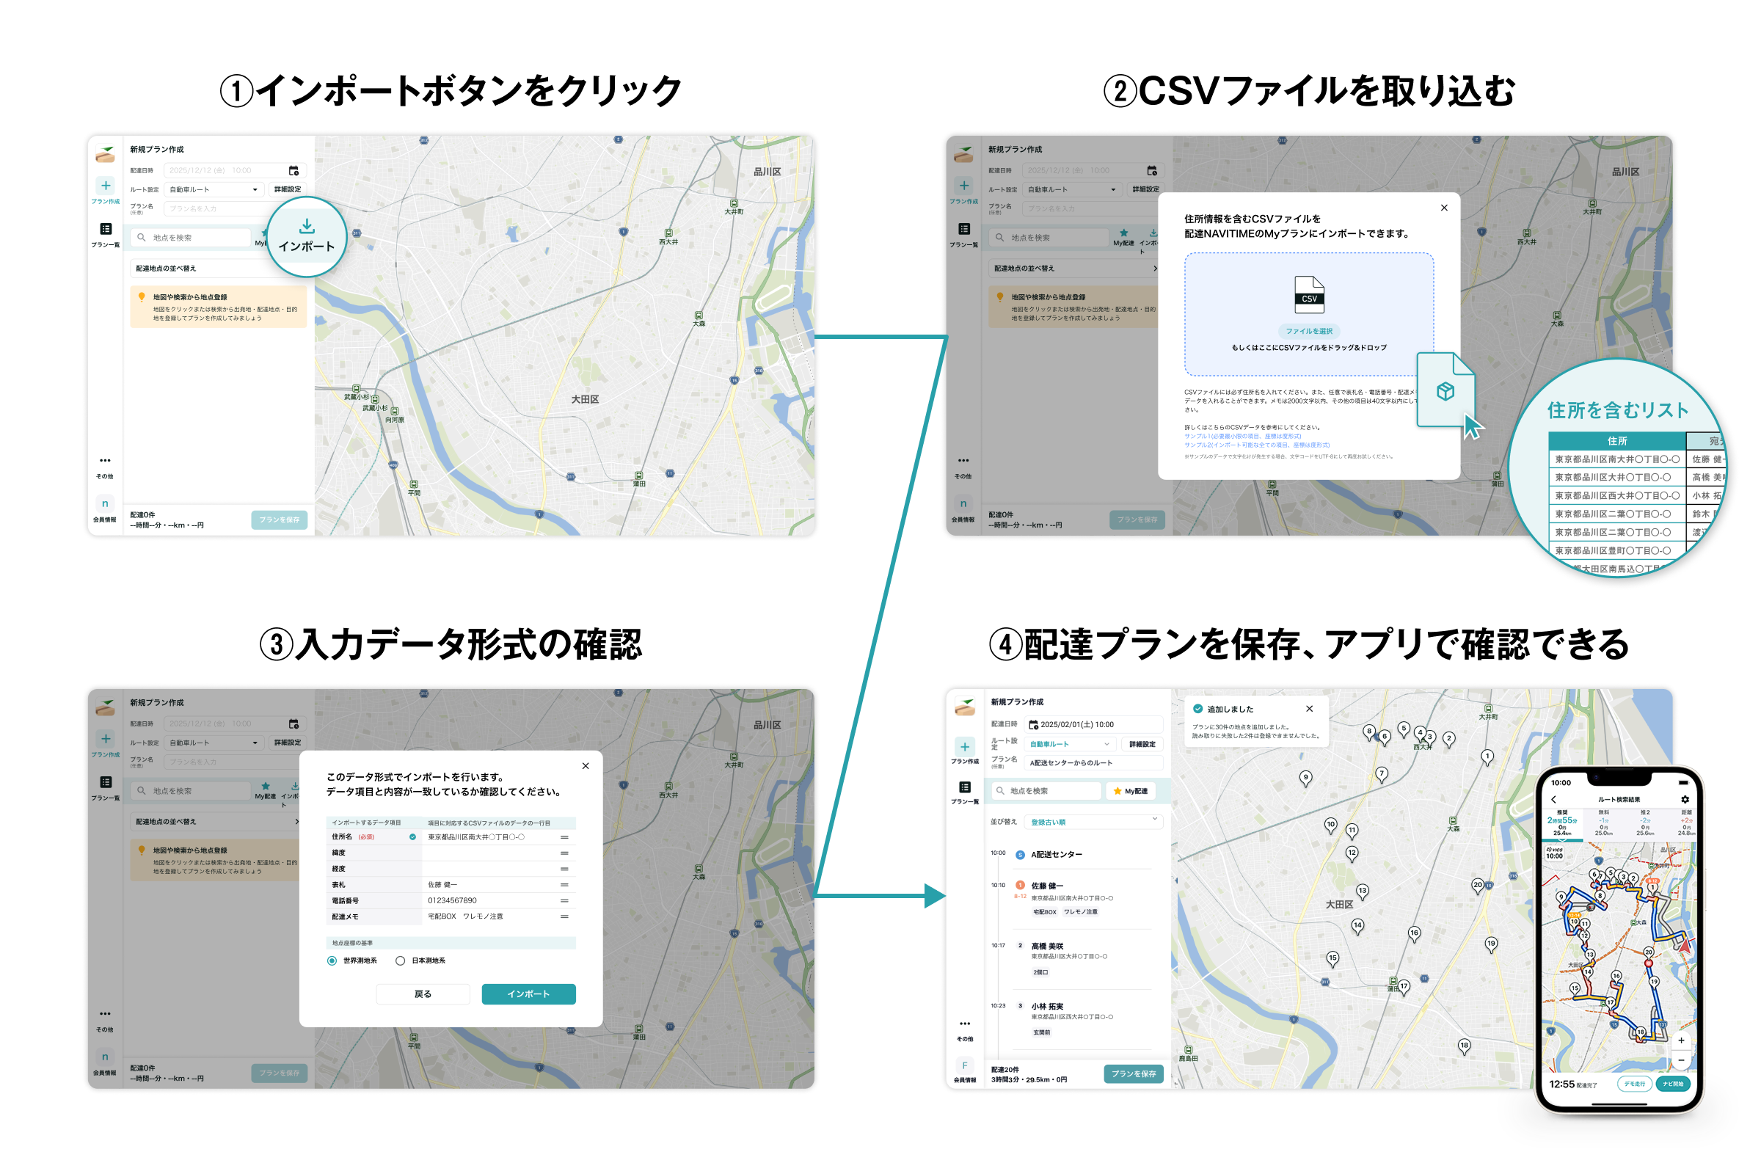The width and height of the screenshot is (1761, 1174).
Task: Click the ファイルを選択 button
Action: pyautogui.click(x=1309, y=331)
